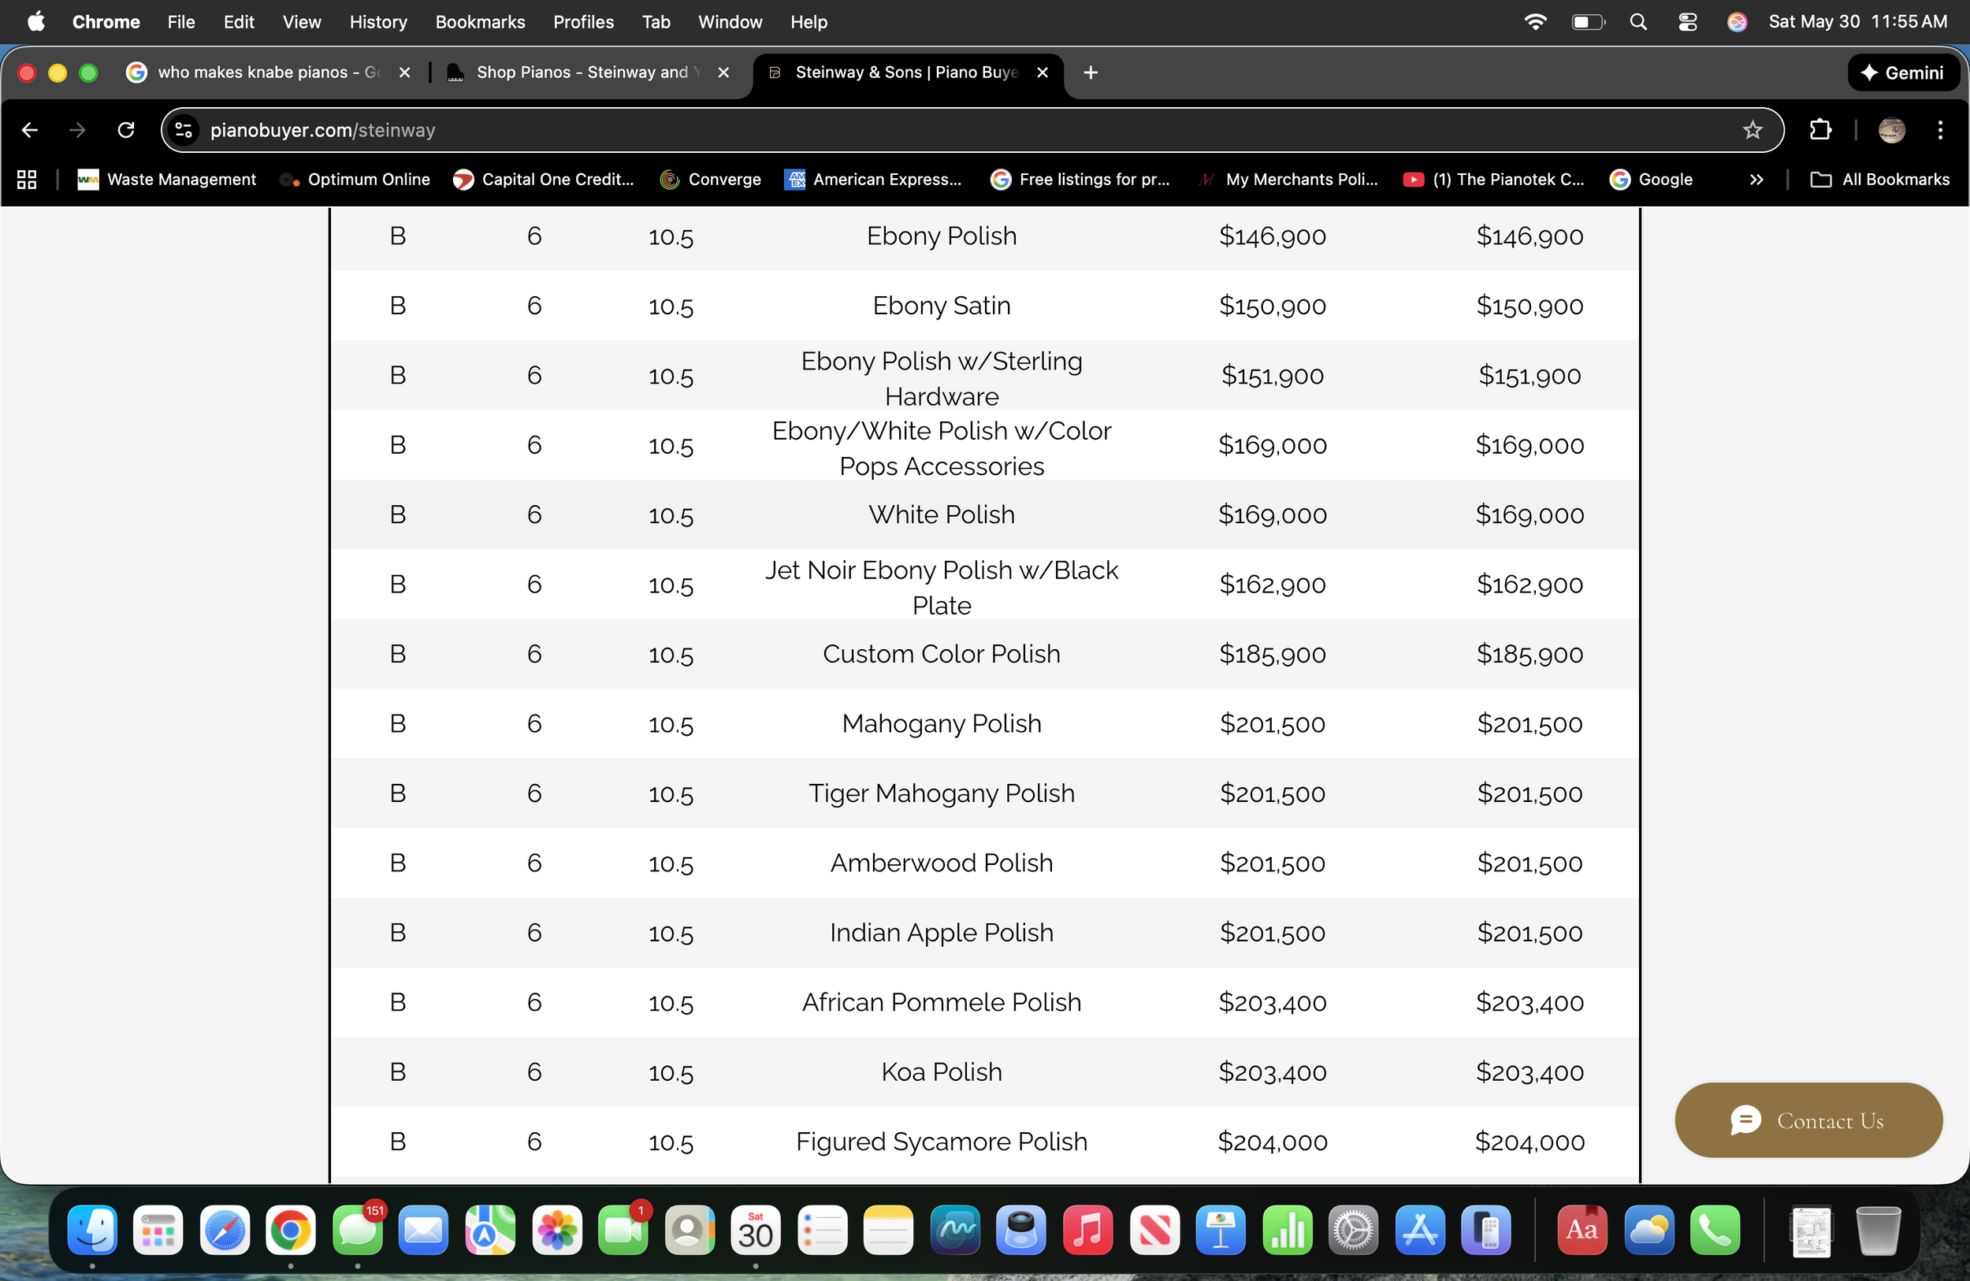Open Maps from the Dock
Image resolution: width=1970 pixels, height=1281 pixels.
(490, 1231)
